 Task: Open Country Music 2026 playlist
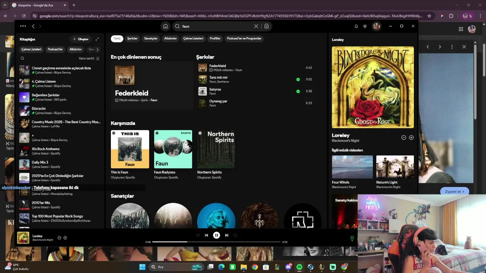pyautogui.click(x=60, y=124)
